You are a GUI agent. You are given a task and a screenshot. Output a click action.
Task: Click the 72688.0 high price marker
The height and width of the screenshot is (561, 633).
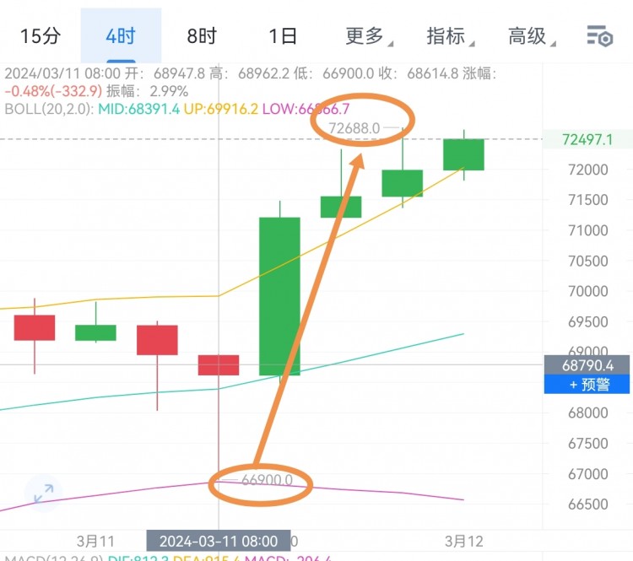(354, 128)
